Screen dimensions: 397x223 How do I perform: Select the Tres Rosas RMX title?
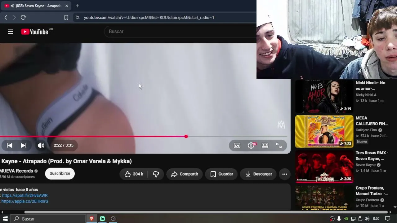coord(372,156)
